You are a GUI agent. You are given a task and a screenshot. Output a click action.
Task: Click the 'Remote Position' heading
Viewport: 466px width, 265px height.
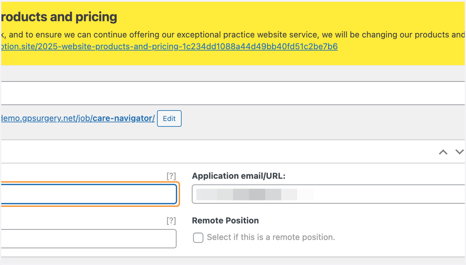click(x=225, y=221)
